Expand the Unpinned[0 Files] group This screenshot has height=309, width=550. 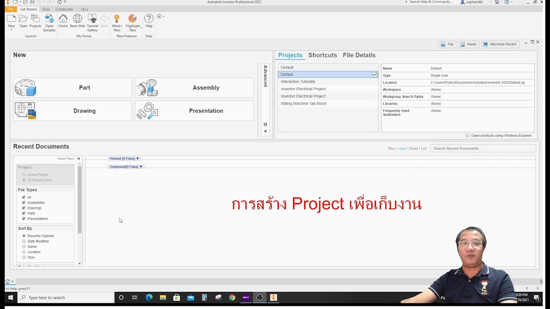point(126,167)
